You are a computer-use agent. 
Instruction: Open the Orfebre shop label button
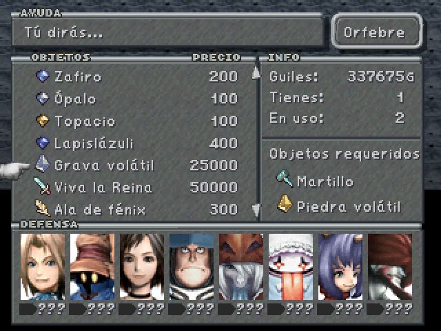click(x=377, y=32)
